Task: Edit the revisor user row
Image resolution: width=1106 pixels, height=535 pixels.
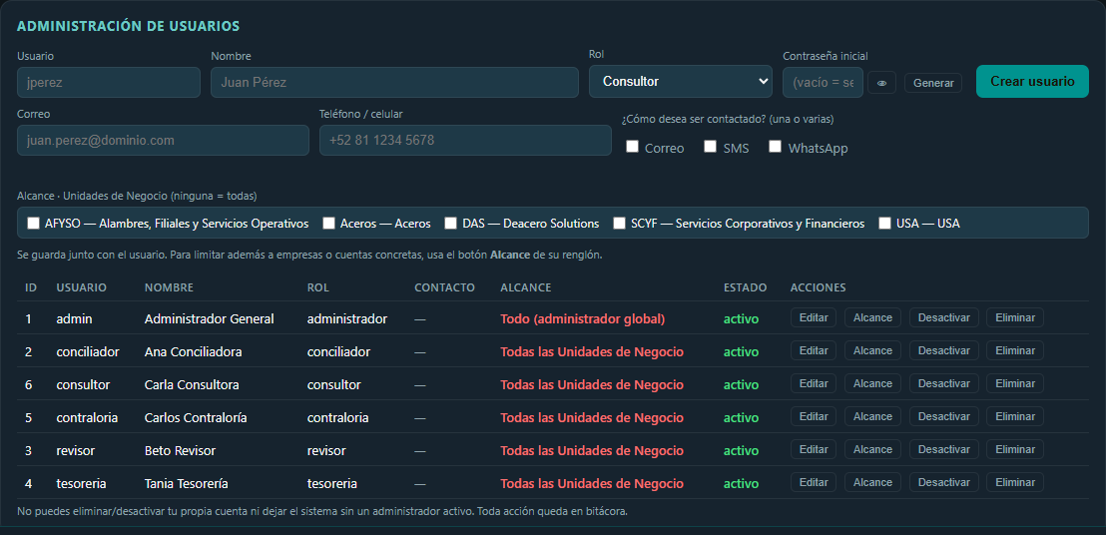Action: (x=814, y=450)
